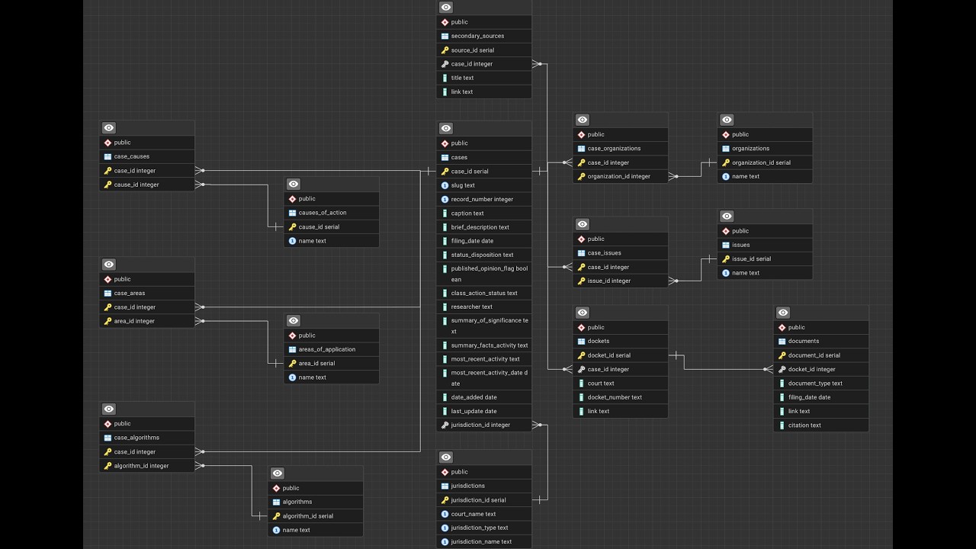
Task: Select the most_recent_activity text column
Action: (484, 359)
